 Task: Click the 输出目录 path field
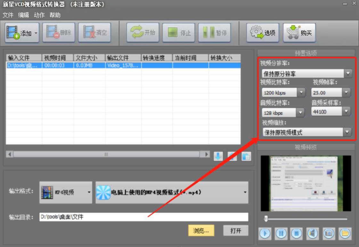click(x=144, y=217)
